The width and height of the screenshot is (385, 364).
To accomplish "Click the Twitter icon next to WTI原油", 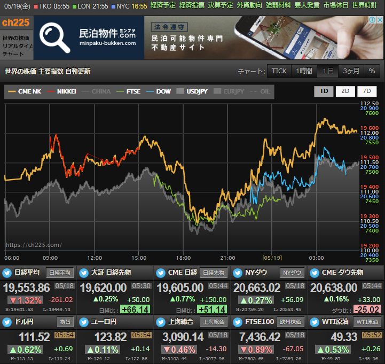I will (x=315, y=322).
